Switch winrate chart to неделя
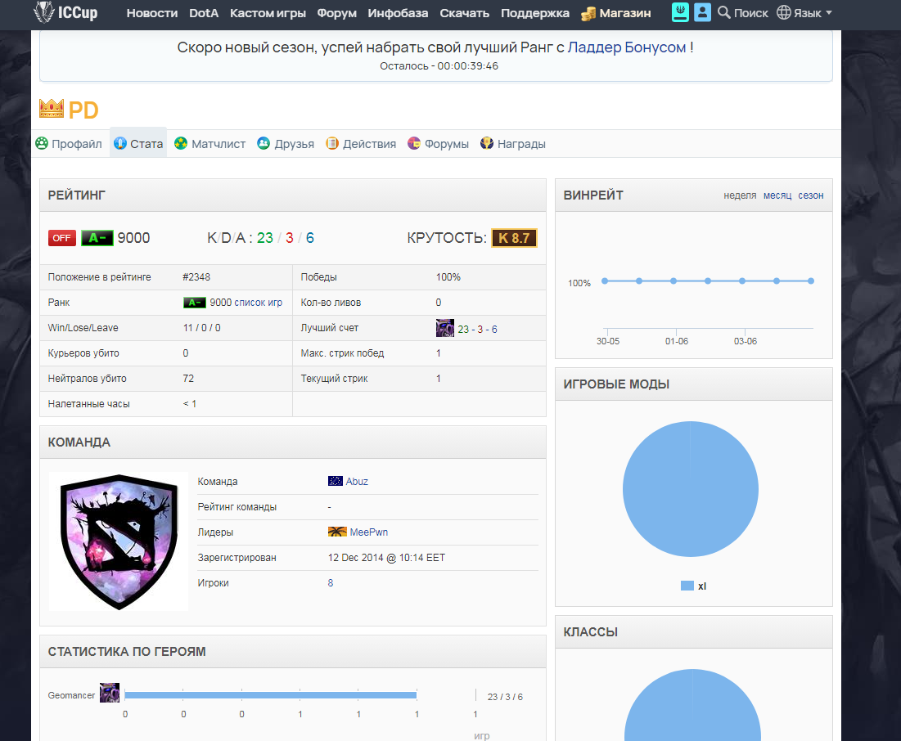Screen dimensions: 901x741 point(740,195)
